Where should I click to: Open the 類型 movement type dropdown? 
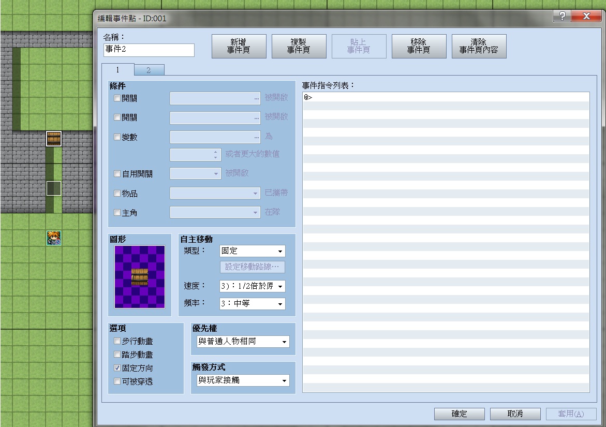click(253, 251)
